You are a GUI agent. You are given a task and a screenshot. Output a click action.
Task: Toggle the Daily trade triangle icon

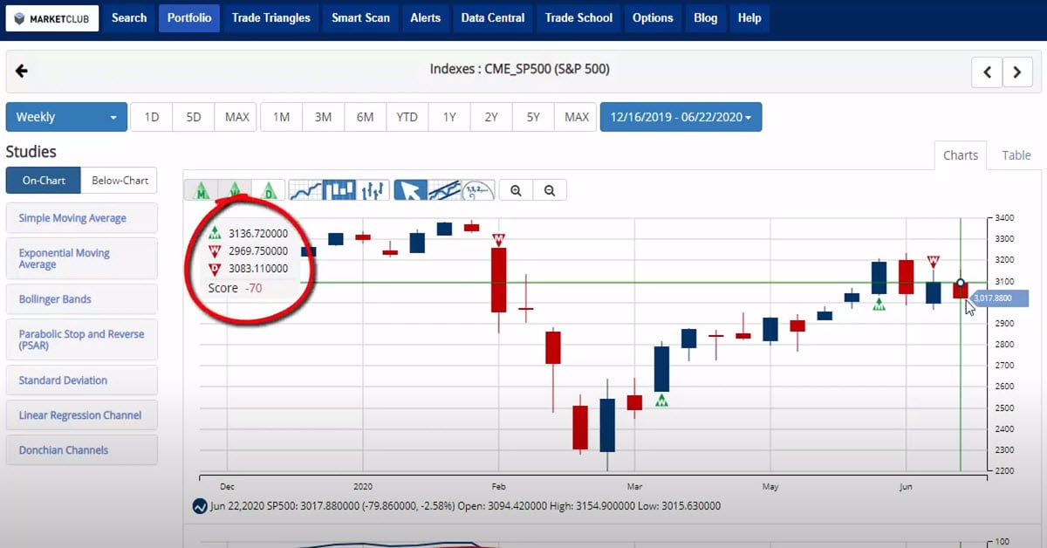click(269, 189)
